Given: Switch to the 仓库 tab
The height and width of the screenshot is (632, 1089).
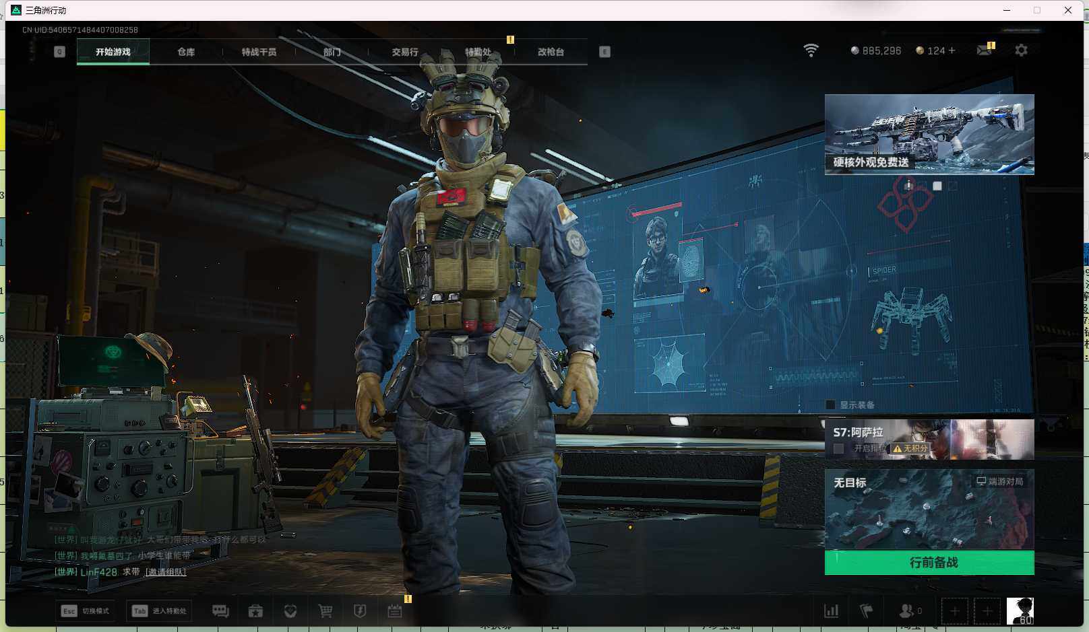Looking at the screenshot, I should pos(186,52).
